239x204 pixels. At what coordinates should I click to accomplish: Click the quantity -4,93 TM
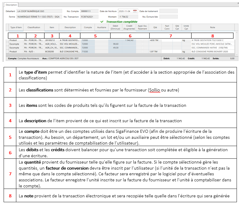point(154,40)
